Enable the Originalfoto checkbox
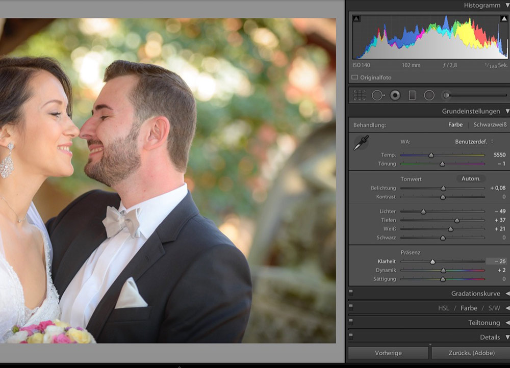This screenshot has width=510, height=368. [355, 77]
